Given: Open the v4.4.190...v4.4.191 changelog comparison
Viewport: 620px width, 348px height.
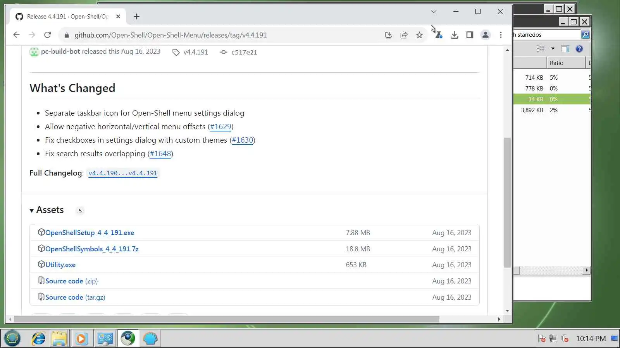Looking at the screenshot, I should pos(123,173).
